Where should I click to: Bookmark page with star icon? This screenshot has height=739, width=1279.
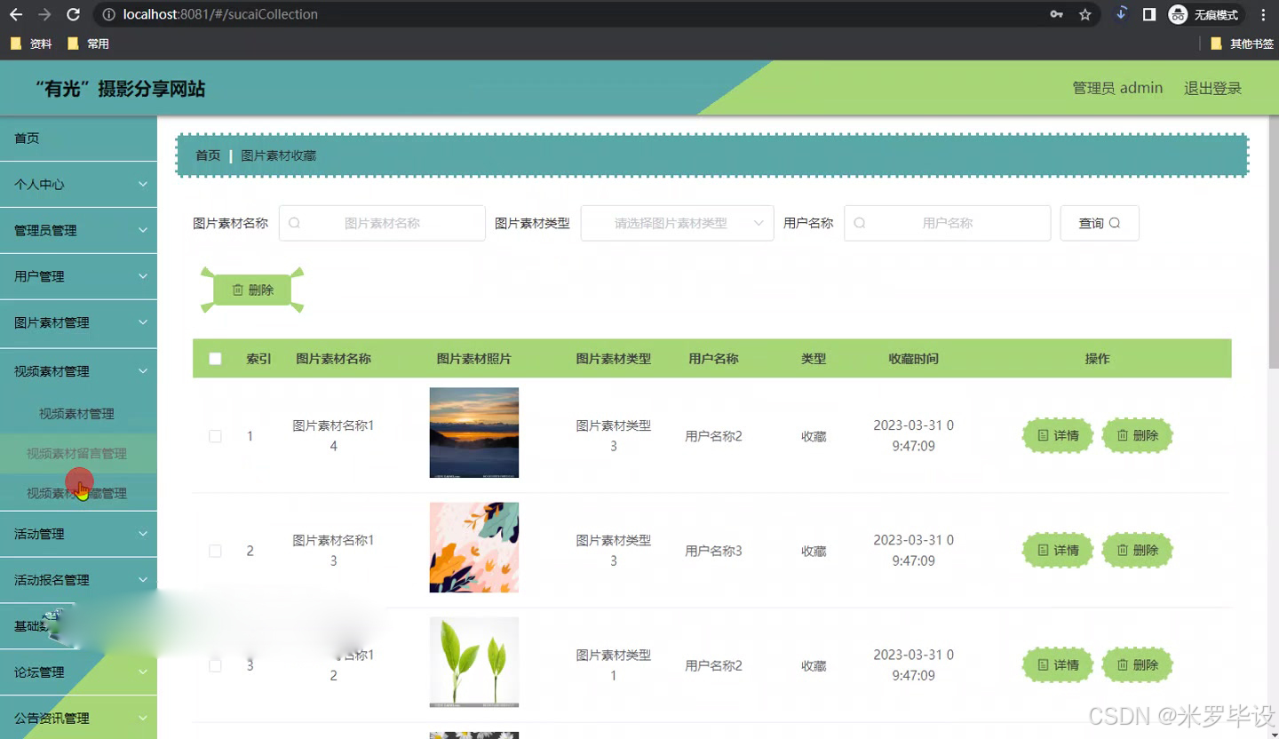pos(1084,14)
